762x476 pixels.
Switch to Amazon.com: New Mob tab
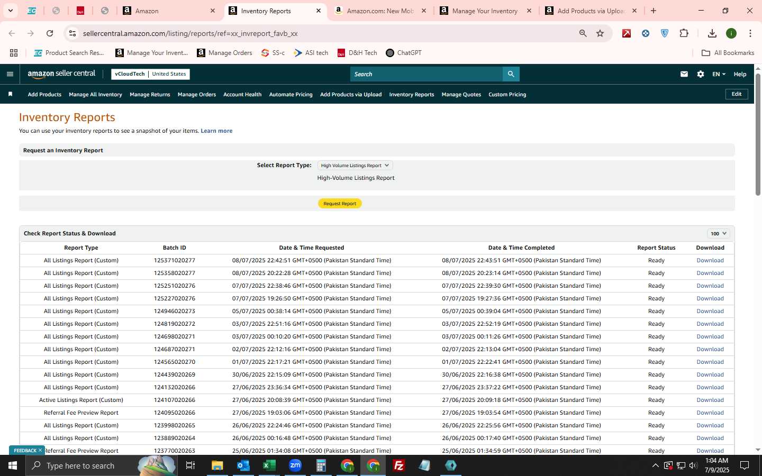tap(381, 11)
